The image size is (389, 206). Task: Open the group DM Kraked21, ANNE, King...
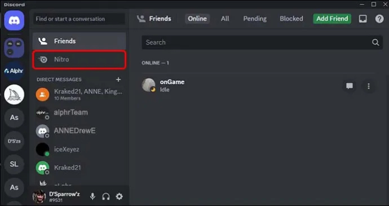click(x=79, y=95)
